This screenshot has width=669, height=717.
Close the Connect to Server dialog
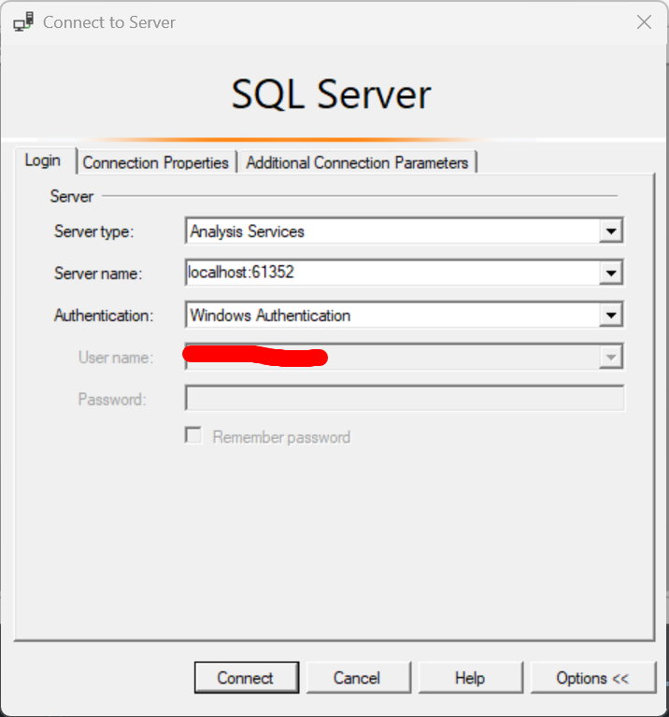[x=644, y=22]
